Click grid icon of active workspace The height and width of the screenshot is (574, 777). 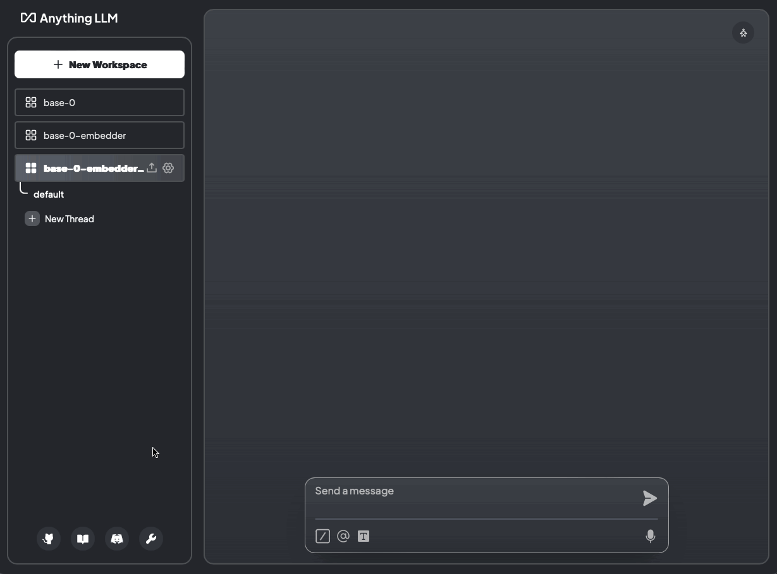point(30,168)
